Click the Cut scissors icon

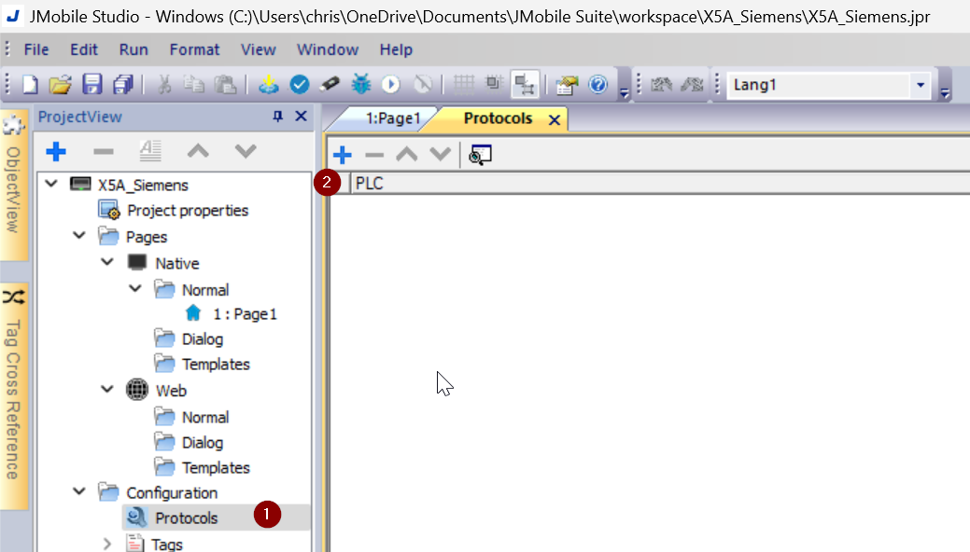tap(164, 84)
